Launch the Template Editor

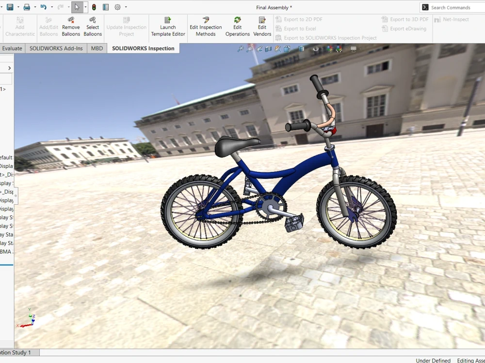pyautogui.click(x=168, y=27)
